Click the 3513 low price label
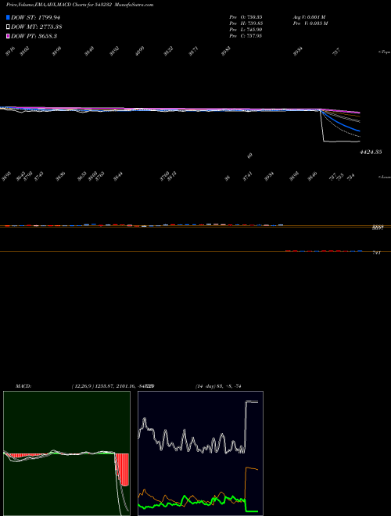The image size is (391, 516). pos(172,176)
